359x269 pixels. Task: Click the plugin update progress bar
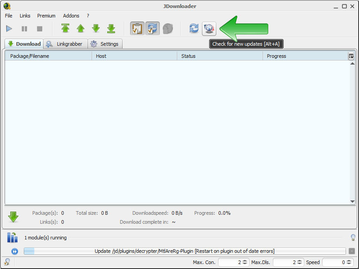click(185, 251)
